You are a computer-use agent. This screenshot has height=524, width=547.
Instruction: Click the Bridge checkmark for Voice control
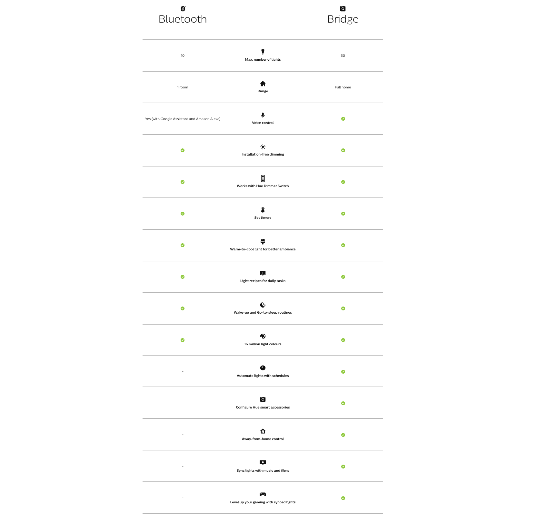(343, 119)
